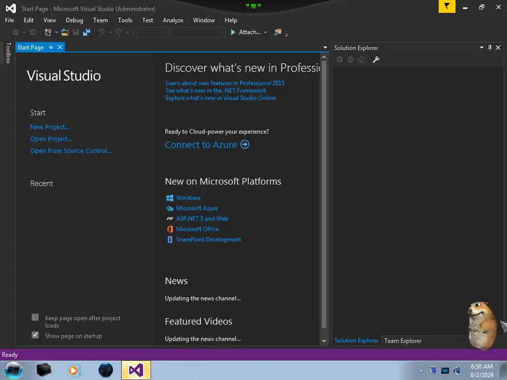Close the Solution Explorer panel

[x=498, y=47]
